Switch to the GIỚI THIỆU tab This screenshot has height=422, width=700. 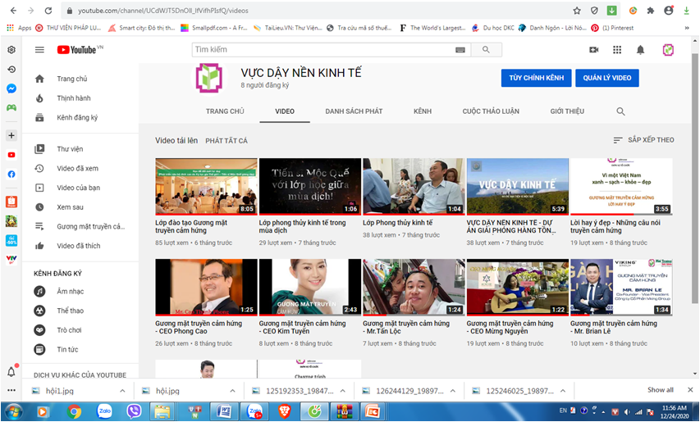567,111
